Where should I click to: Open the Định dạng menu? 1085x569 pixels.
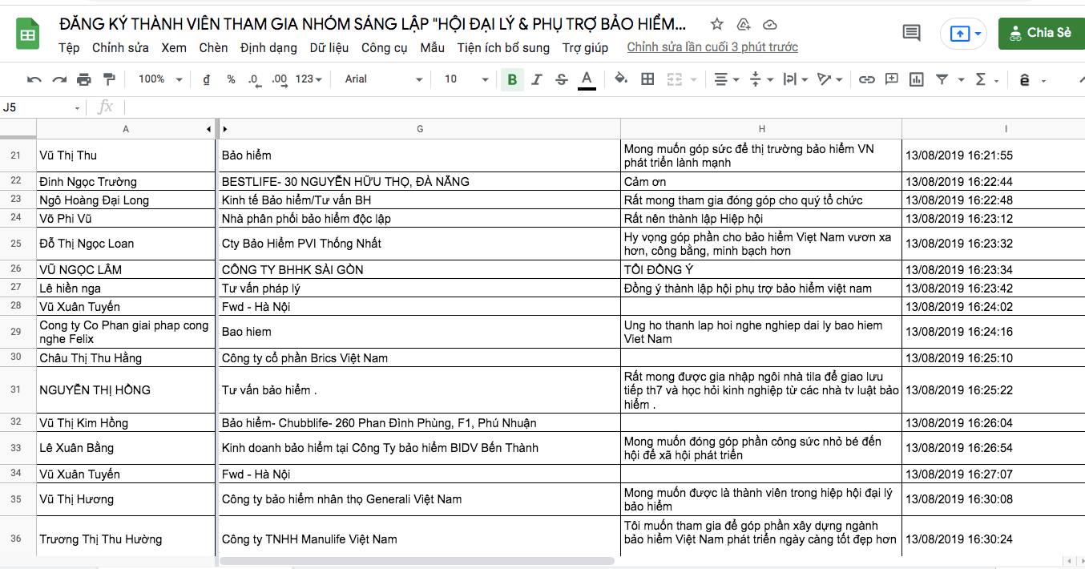click(x=268, y=48)
